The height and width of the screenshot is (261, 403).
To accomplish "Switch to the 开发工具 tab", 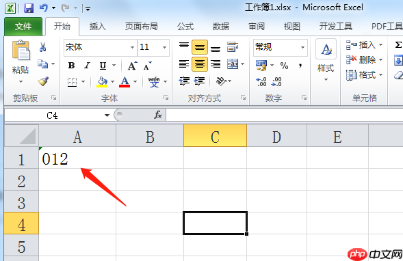I will click(336, 27).
